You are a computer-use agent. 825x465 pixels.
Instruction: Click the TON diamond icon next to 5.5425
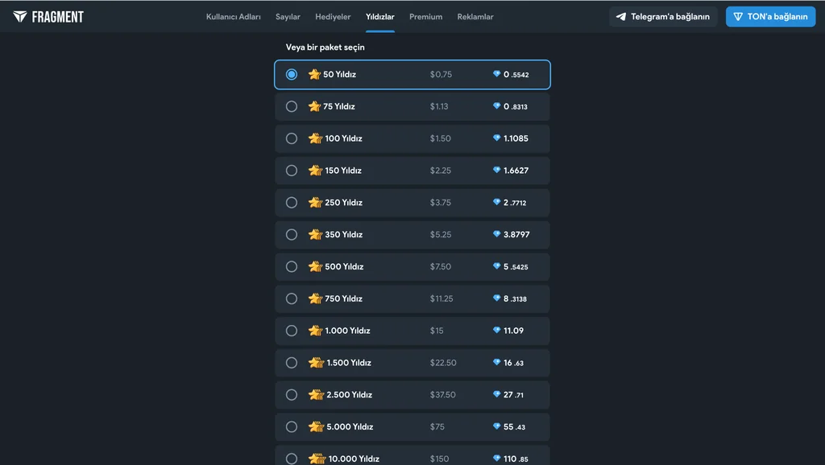pyautogui.click(x=496, y=266)
